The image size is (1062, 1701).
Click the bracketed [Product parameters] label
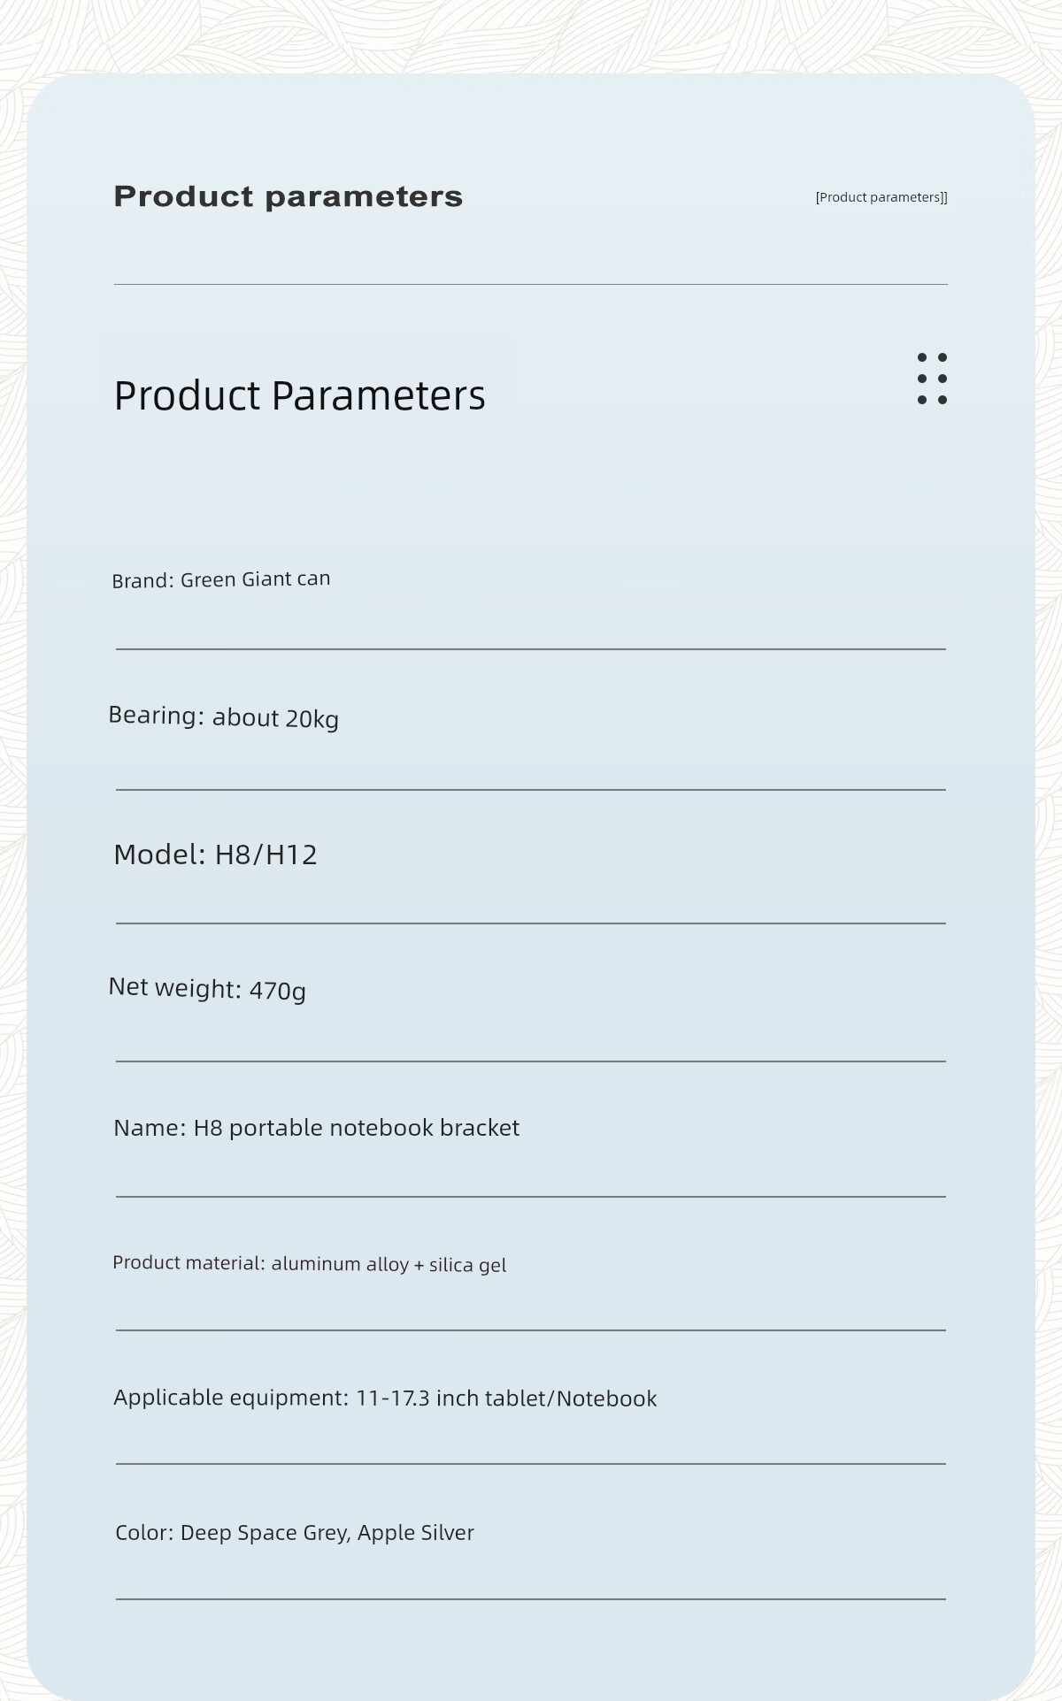pos(881,197)
